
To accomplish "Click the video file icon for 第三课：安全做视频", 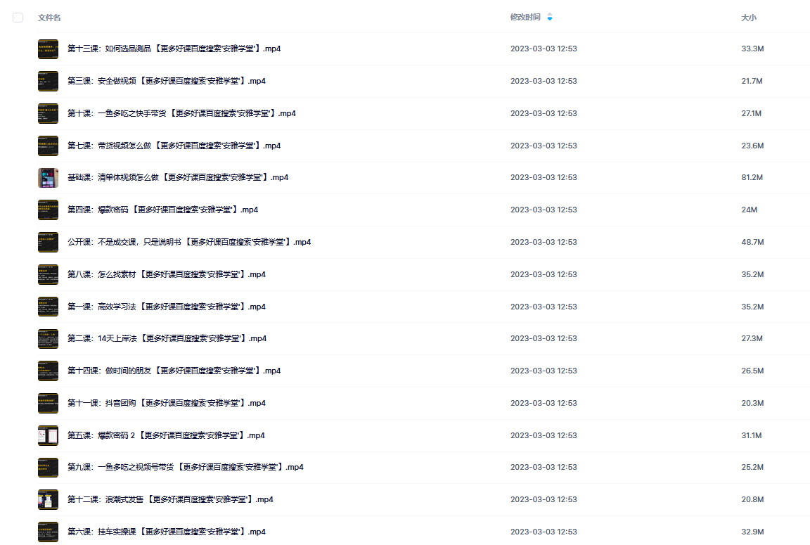I will click(x=48, y=81).
